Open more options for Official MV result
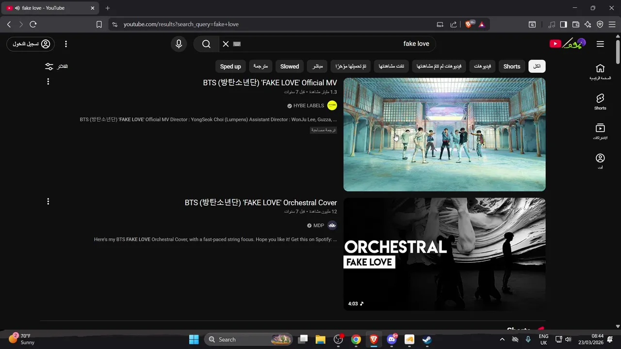Viewport: 621px width, 349px height. tap(48, 81)
